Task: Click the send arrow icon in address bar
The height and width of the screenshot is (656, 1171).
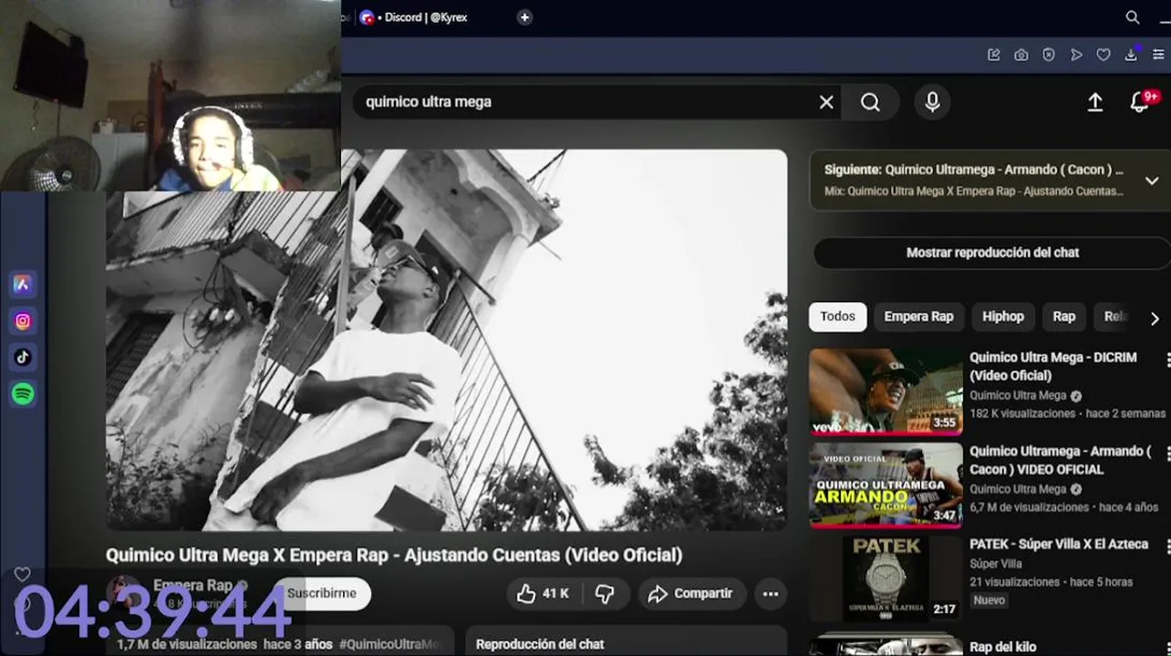Action: point(1076,55)
